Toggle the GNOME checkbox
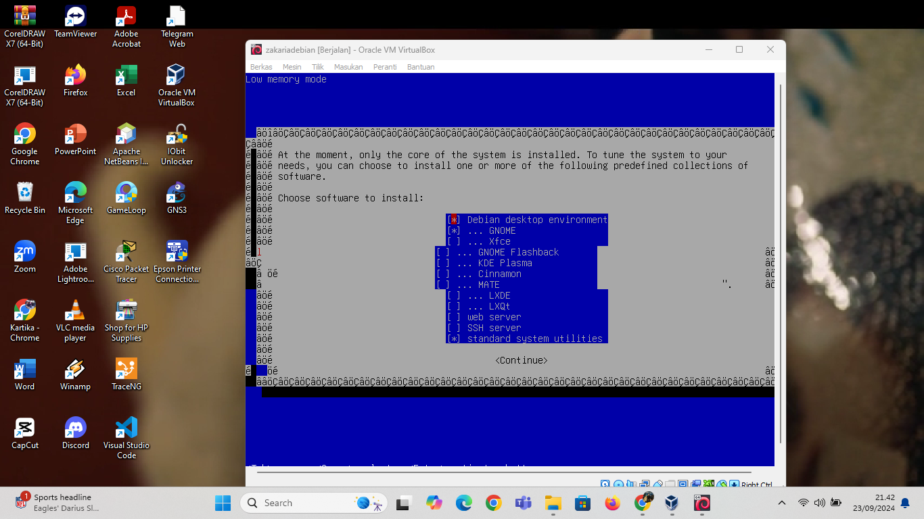Viewport: 924px width, 519px height. [x=454, y=230]
